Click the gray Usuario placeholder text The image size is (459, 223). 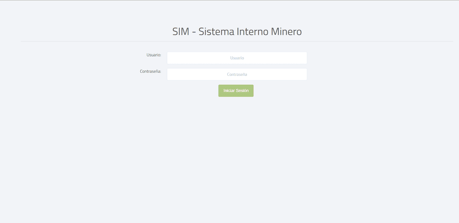pos(237,58)
